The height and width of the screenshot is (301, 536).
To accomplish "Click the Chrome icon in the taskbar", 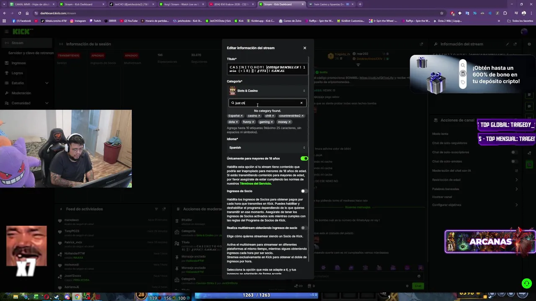I will pos(77,297).
